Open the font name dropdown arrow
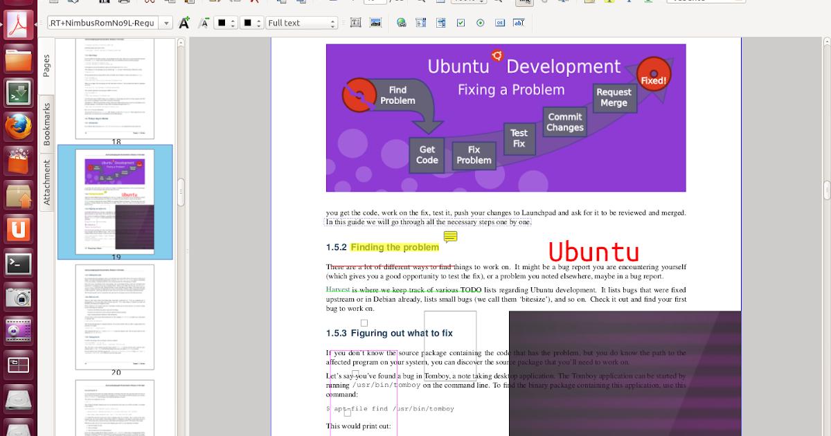The image size is (831, 436). tap(166, 23)
